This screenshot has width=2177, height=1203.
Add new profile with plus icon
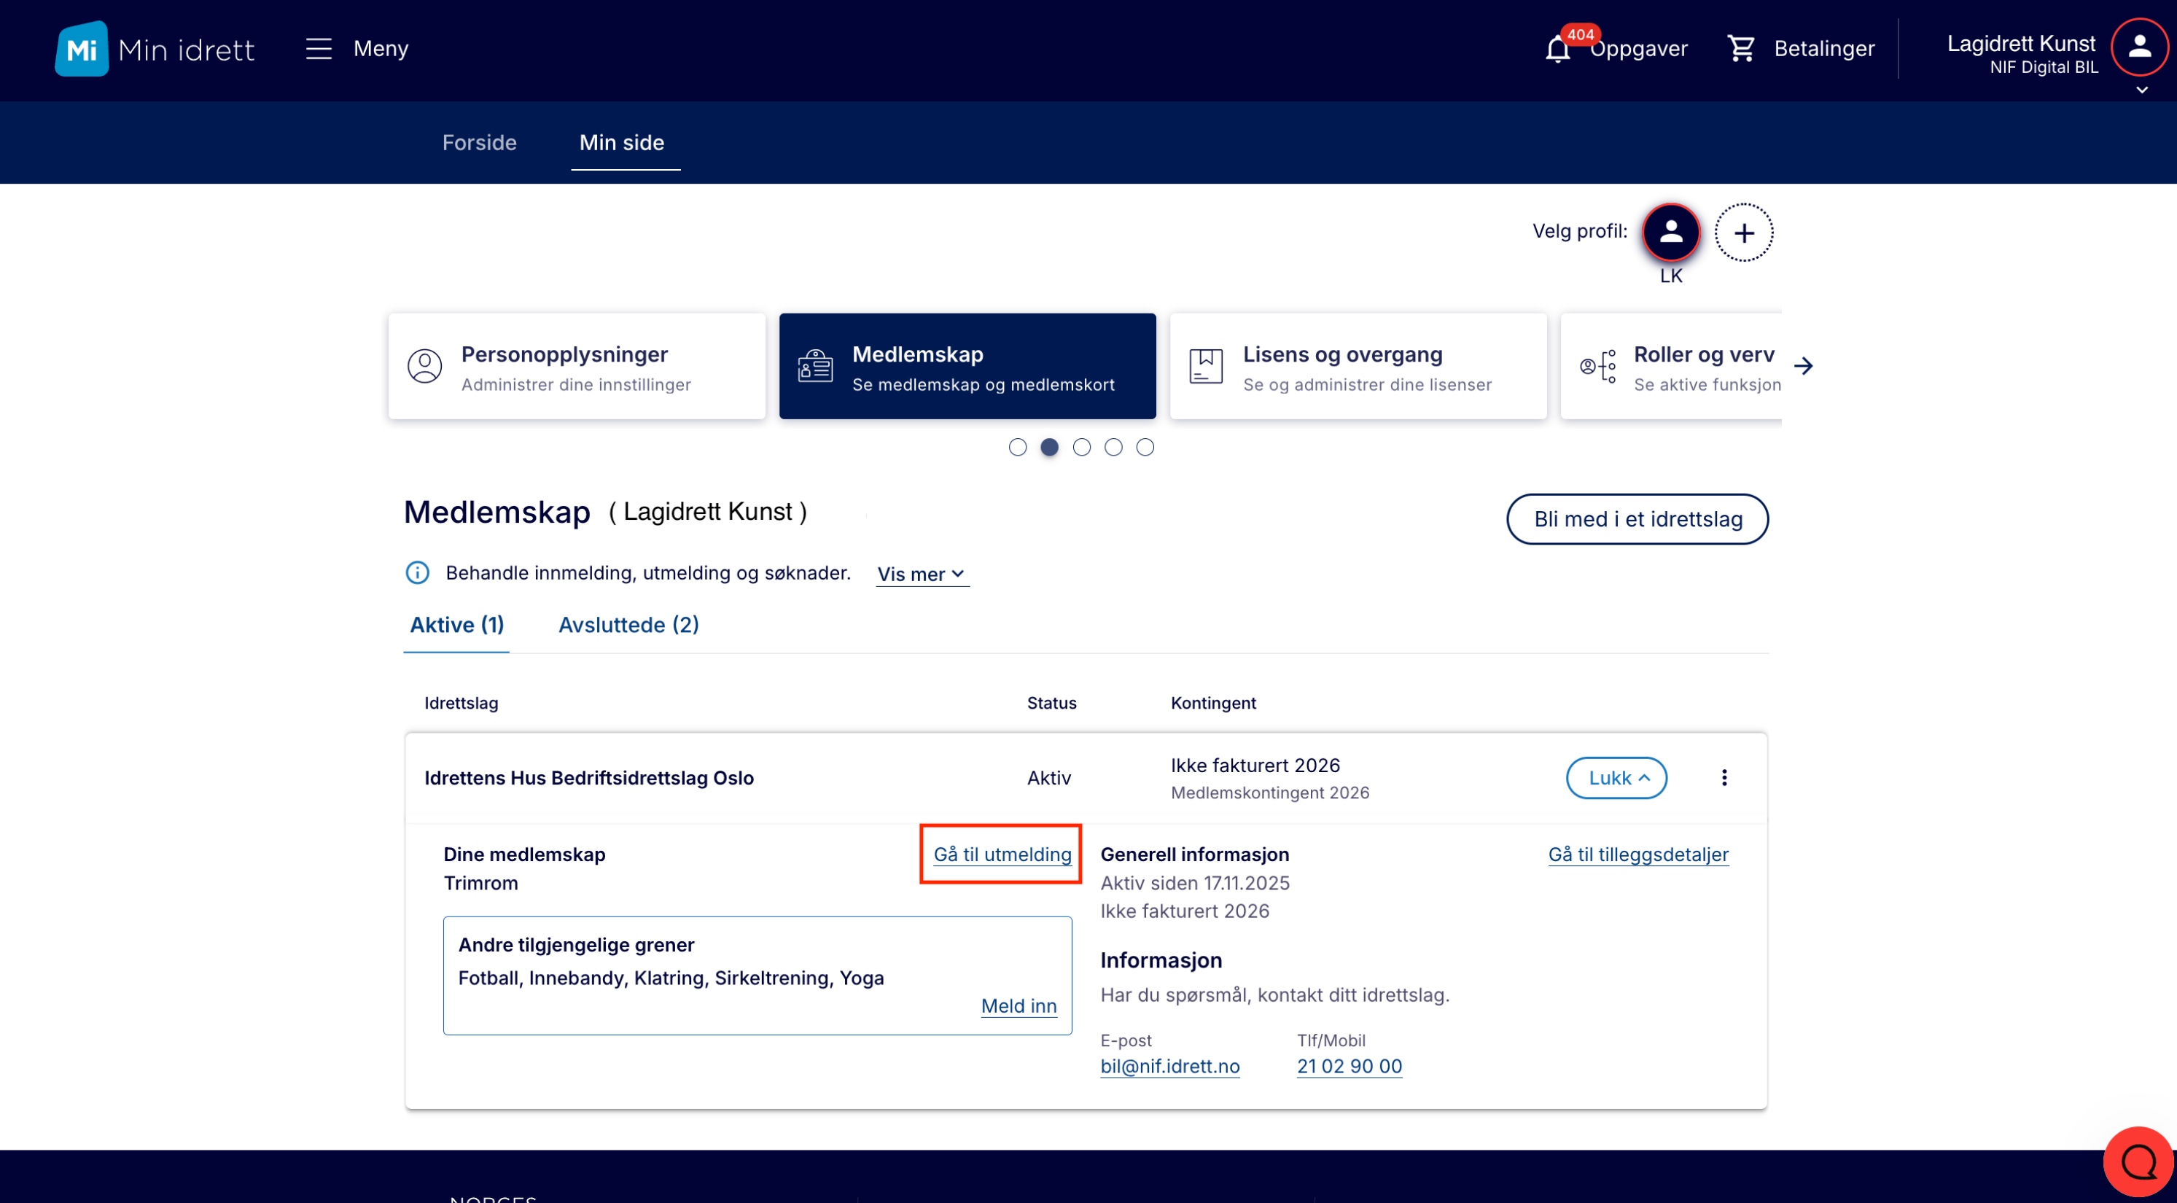1743,233
